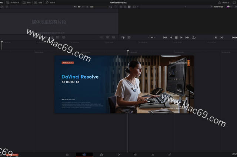The width and height of the screenshot is (237, 157).
Task: Click the Quick Export button
Action: [224, 3]
